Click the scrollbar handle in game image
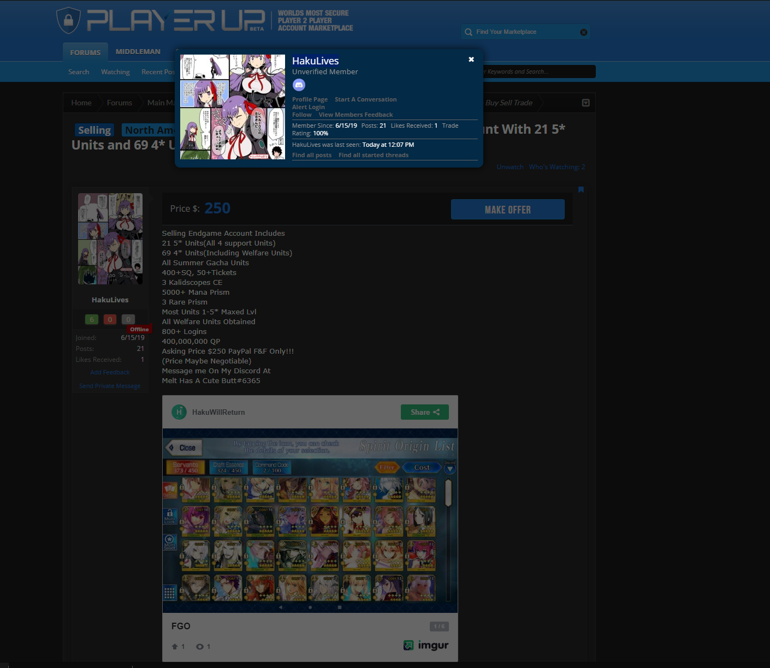The height and width of the screenshot is (668, 770). point(449,493)
